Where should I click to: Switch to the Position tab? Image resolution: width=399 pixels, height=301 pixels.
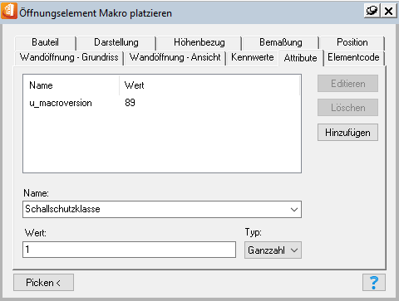click(352, 42)
